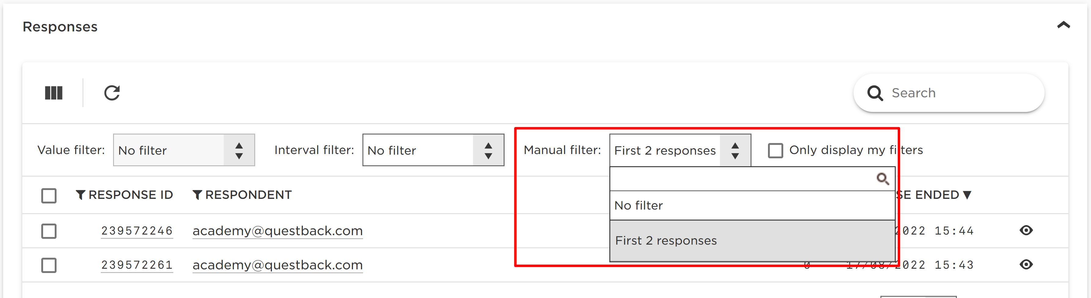This screenshot has height=298, width=1091.
Task: Open the column chooser icon
Action: tap(54, 93)
